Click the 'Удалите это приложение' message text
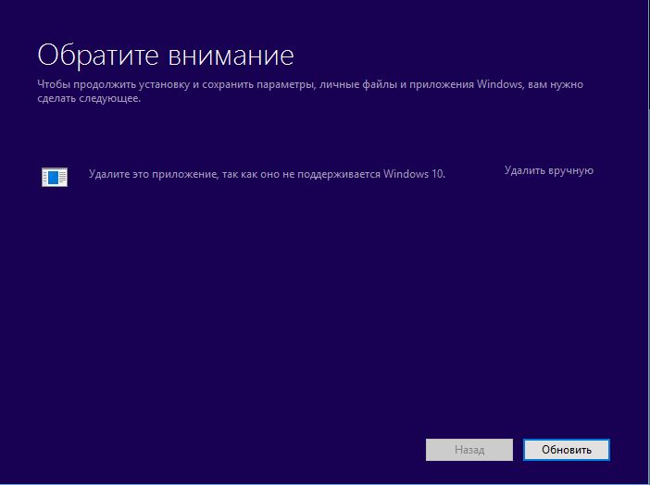 coord(267,174)
